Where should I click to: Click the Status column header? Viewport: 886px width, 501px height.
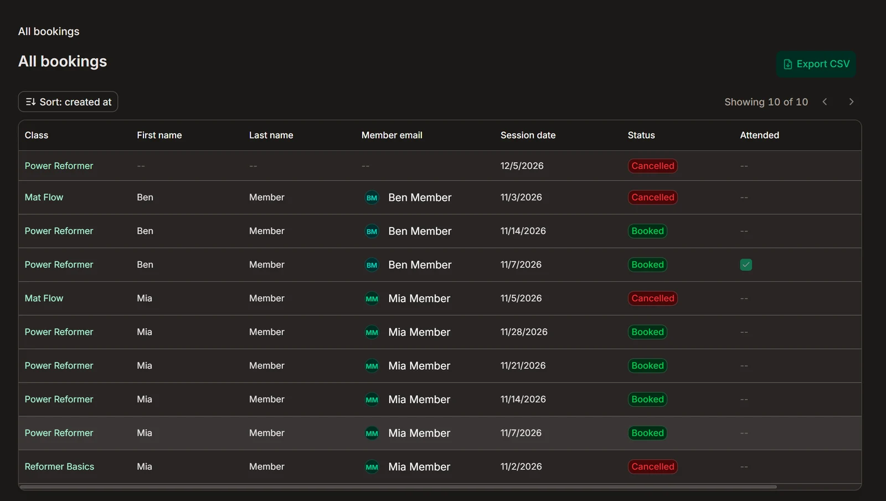641,135
